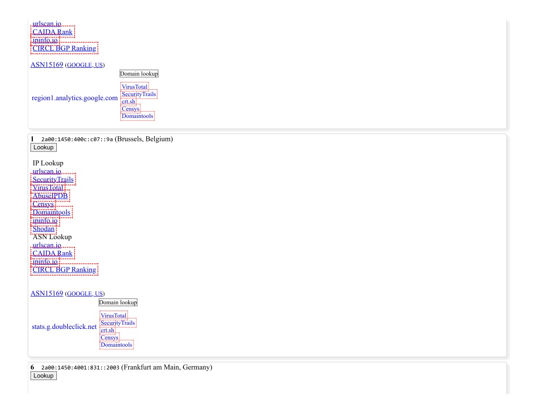Open the stats.g.doubleclick.net domain link
534x413 pixels.
tap(64, 327)
